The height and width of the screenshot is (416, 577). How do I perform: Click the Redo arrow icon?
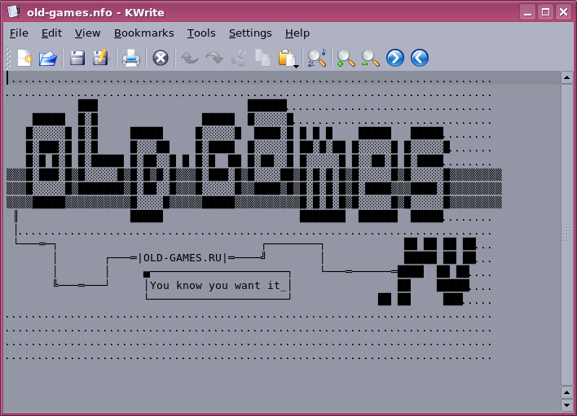pos(214,58)
